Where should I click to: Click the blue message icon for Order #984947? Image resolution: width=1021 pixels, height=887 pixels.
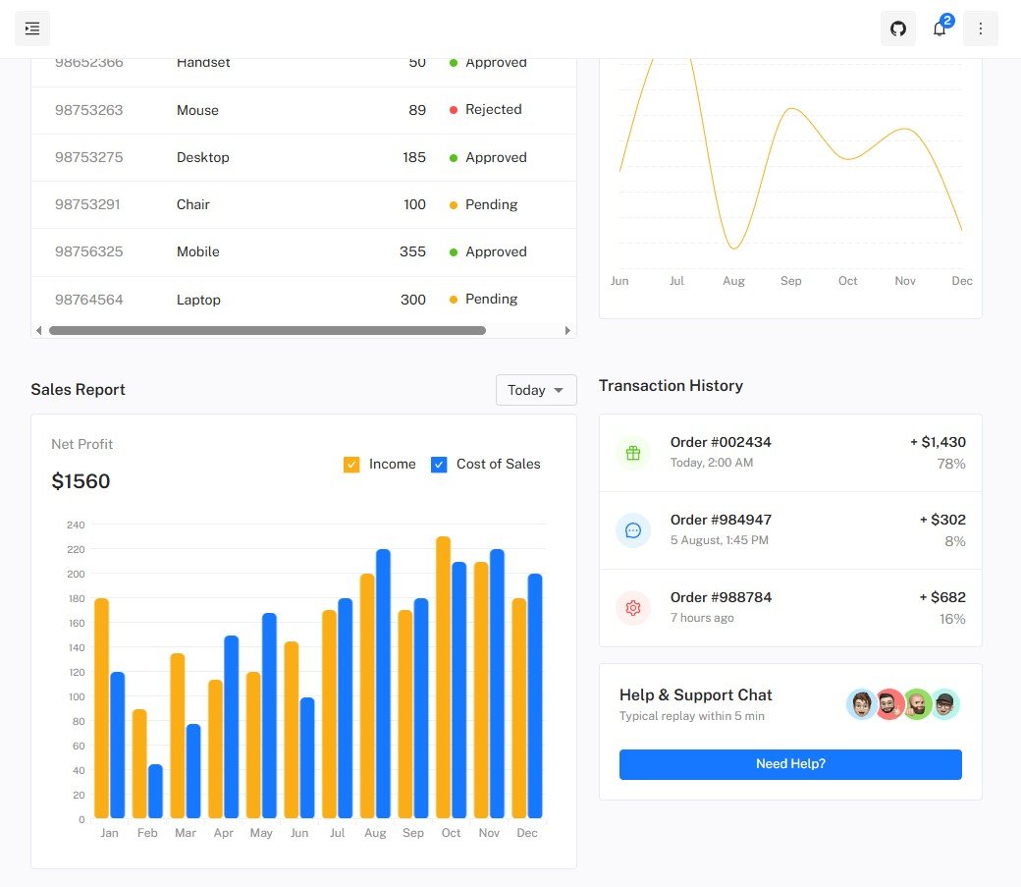633,530
